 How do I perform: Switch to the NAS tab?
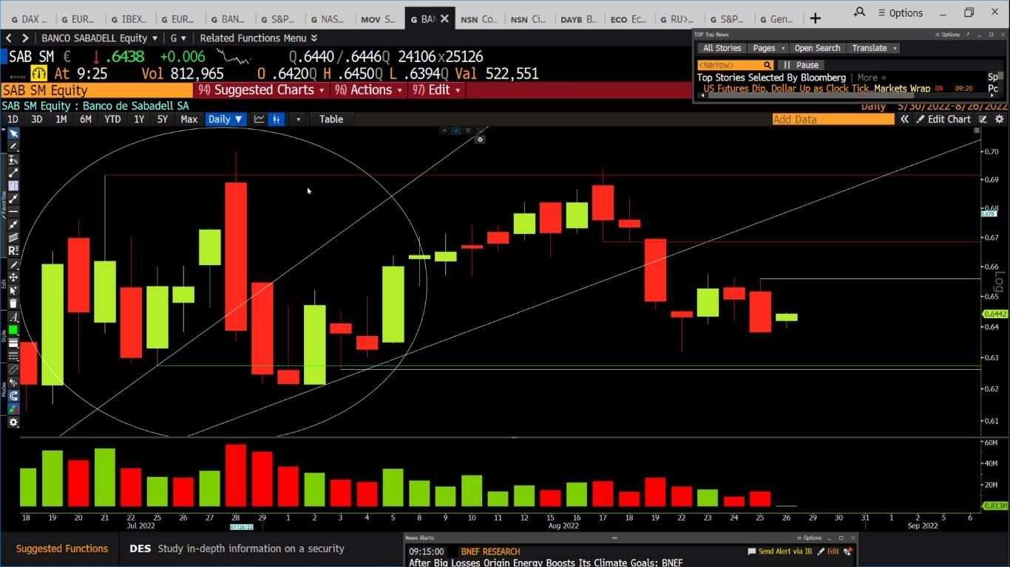pyautogui.click(x=327, y=19)
